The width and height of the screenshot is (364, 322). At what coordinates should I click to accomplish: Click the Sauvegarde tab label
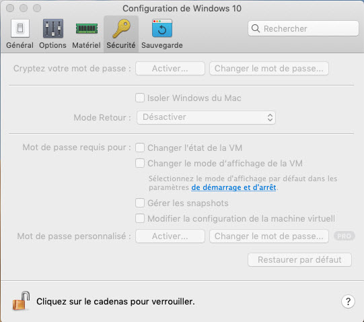[162, 45]
